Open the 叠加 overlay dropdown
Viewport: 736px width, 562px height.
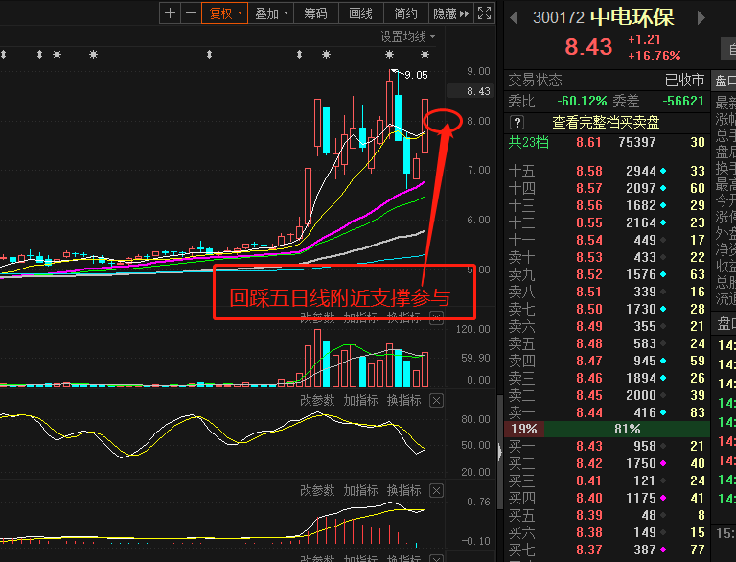click(x=271, y=13)
